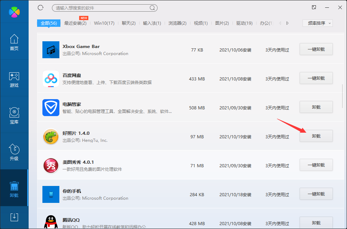This screenshot has height=229, width=347.
Task: Click the 好照片 chameleon icon
Action: coord(51,137)
